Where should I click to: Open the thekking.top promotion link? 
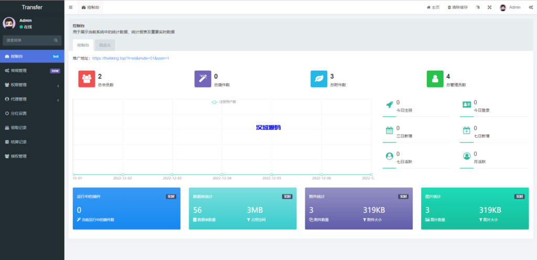131,58
